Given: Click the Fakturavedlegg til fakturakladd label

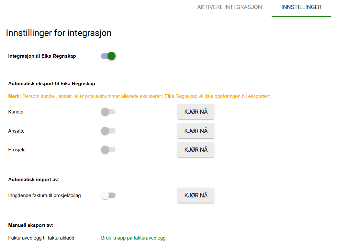Looking at the screenshot, I should coord(42,238).
